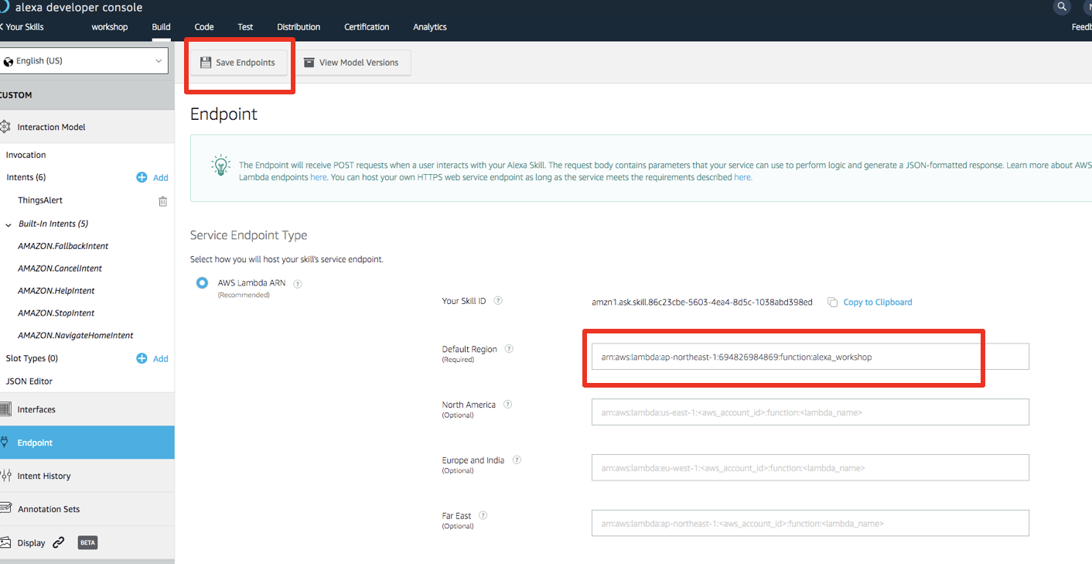Select AMAZON.NavigateHomeIntent
Image resolution: width=1092 pixels, height=564 pixels.
(x=76, y=336)
